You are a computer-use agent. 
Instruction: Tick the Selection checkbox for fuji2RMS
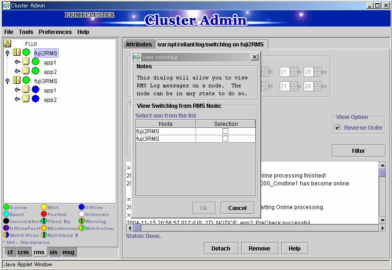(225, 131)
